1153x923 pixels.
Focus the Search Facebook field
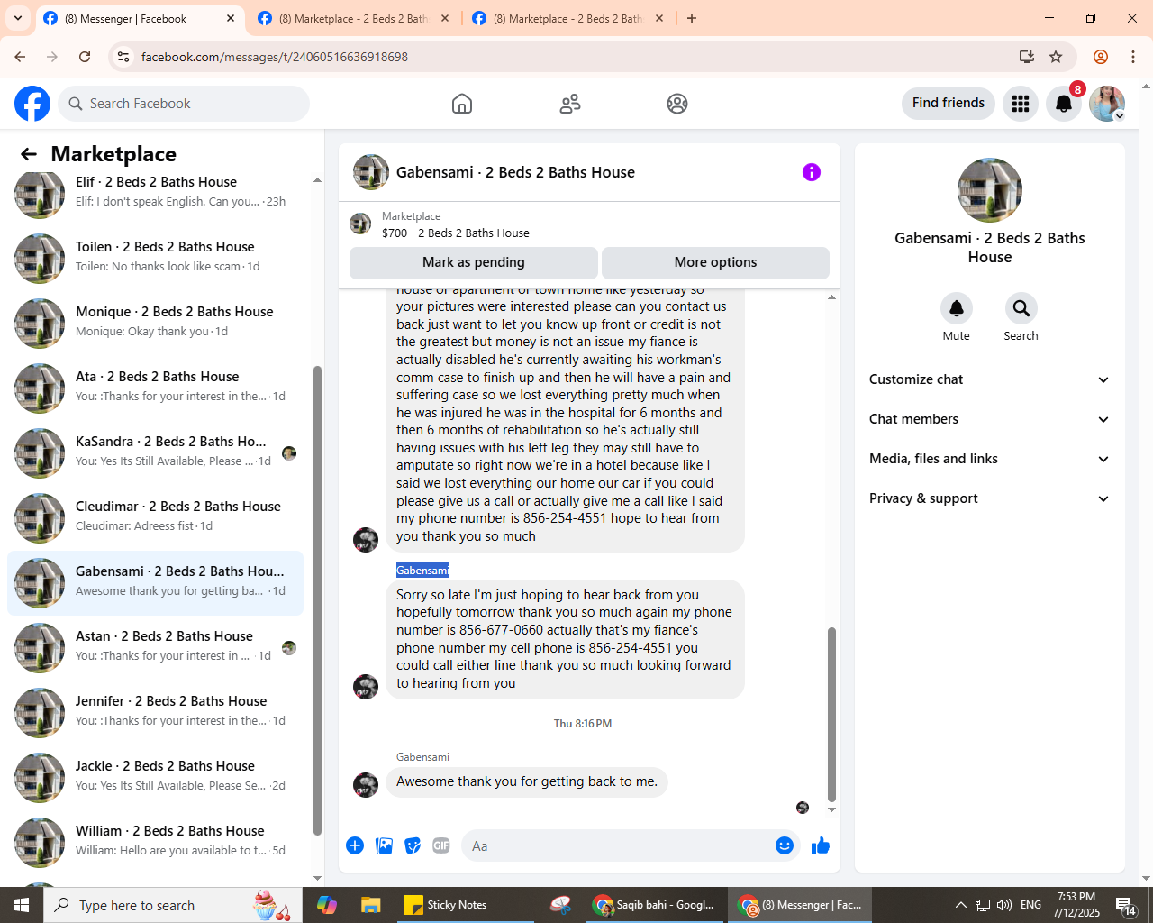coord(185,104)
